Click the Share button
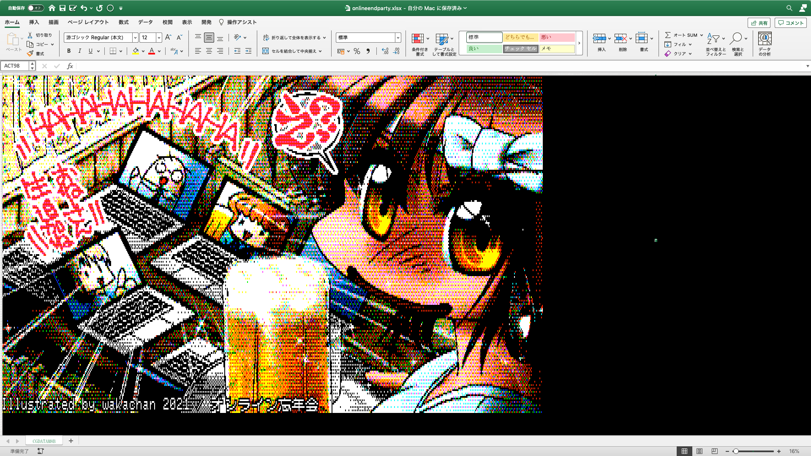This screenshot has width=811, height=456. pos(759,23)
